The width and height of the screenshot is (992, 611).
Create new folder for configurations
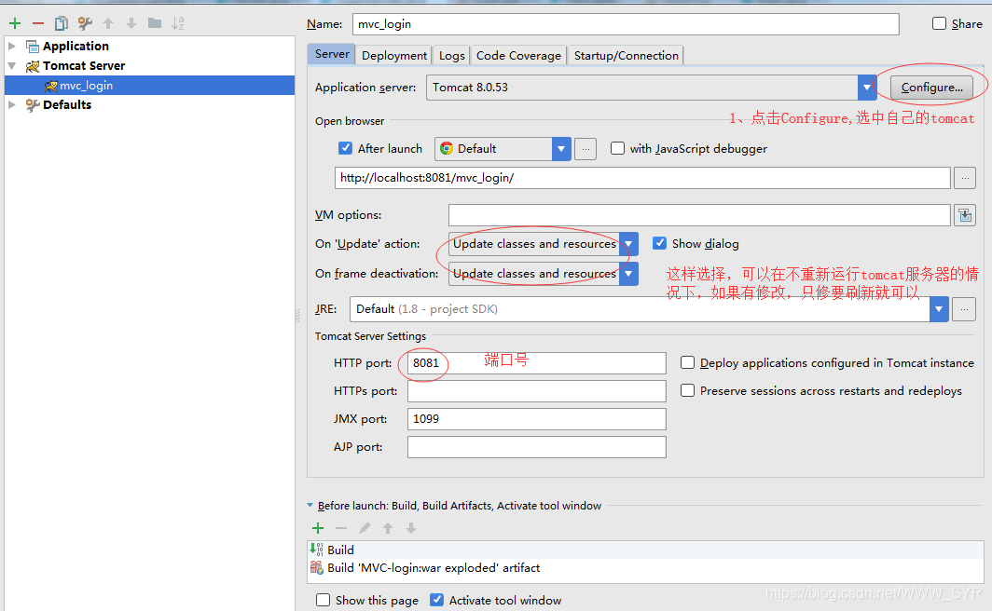(155, 23)
